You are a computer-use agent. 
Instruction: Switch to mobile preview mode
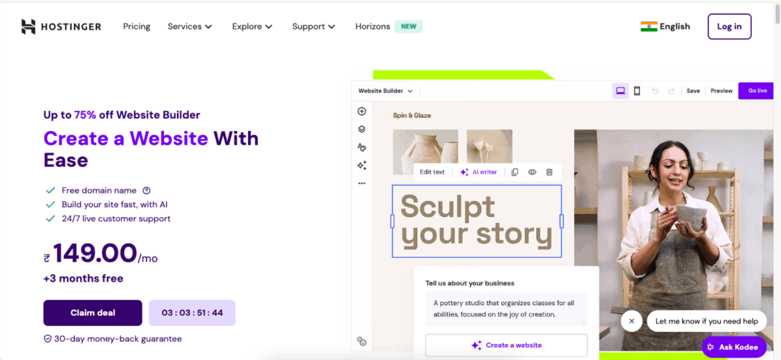click(x=637, y=91)
